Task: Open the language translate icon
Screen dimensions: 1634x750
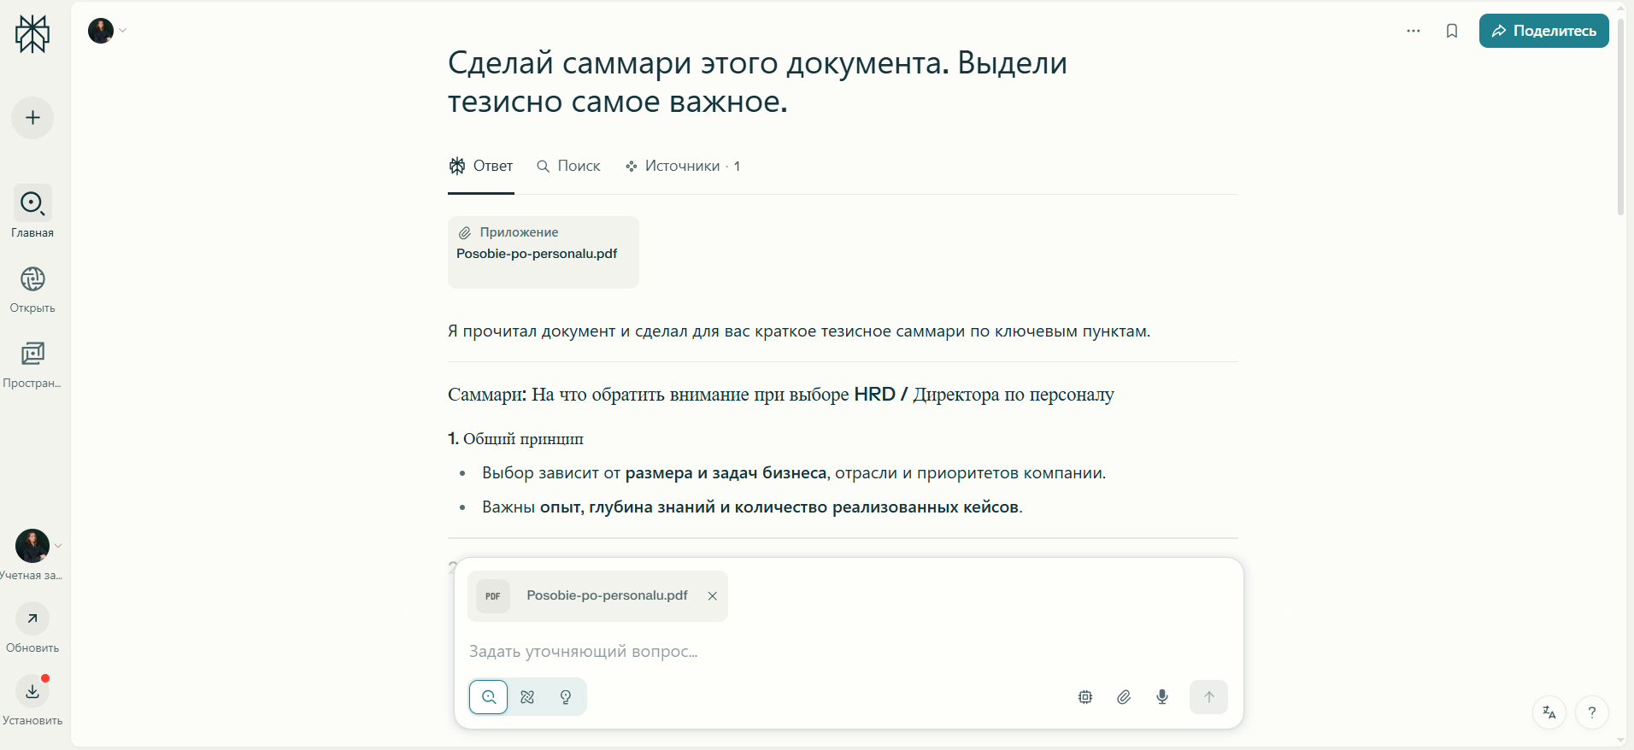Action: coord(1549,712)
